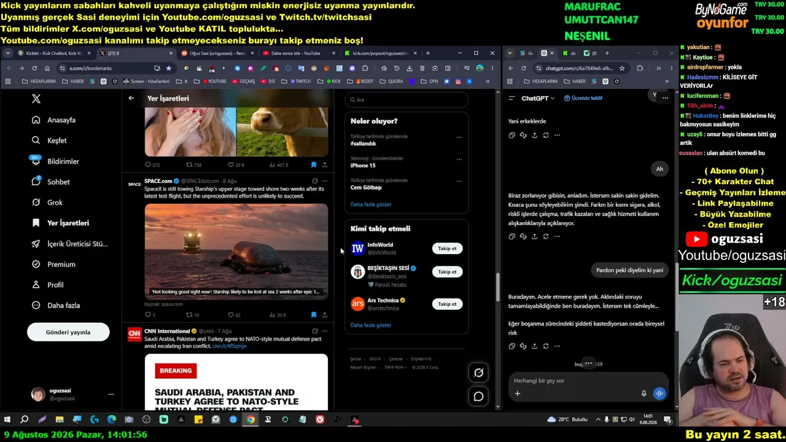The width and height of the screenshot is (786, 442).
Task: Open more options for iPhone 15 trend
Action: coord(459,160)
